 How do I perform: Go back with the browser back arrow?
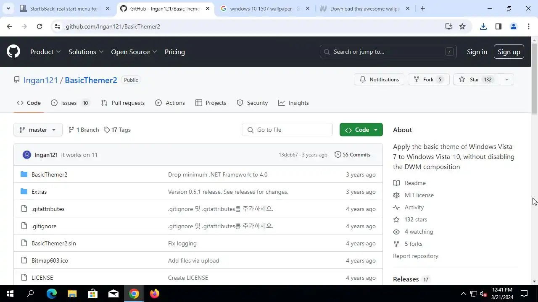pyautogui.click(x=9, y=26)
